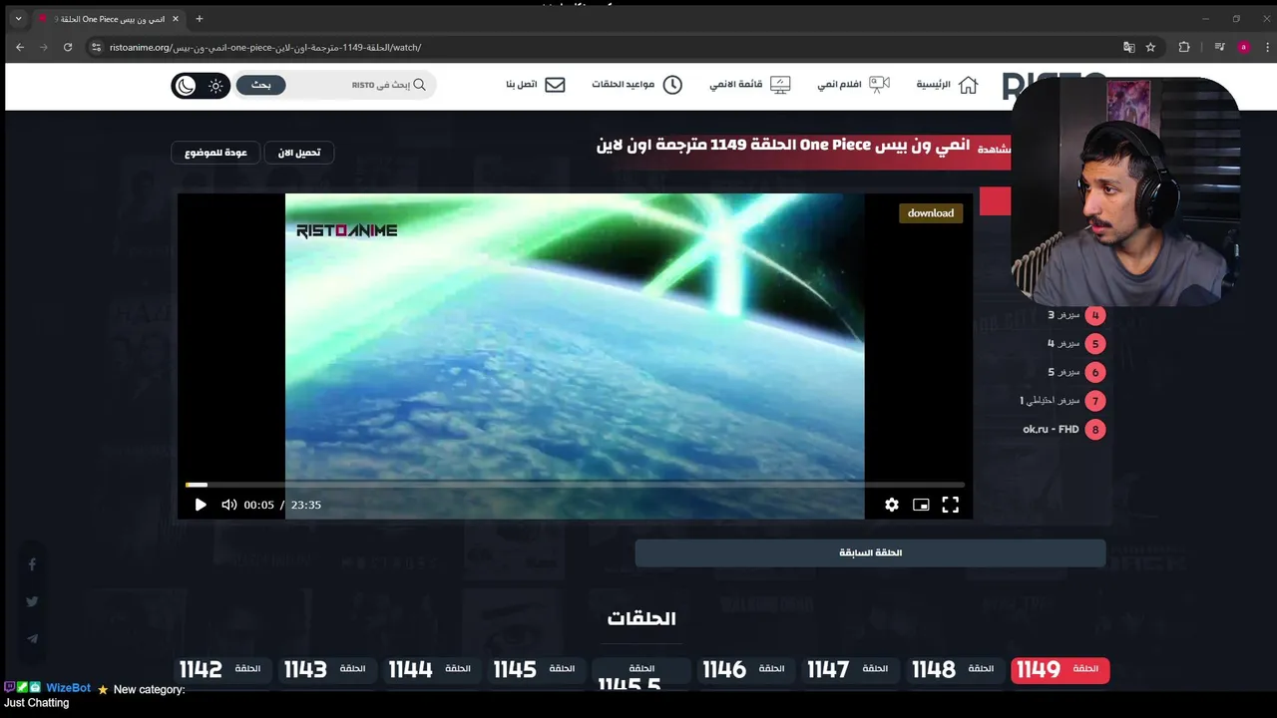Click the magnifier search icon

(x=420, y=85)
